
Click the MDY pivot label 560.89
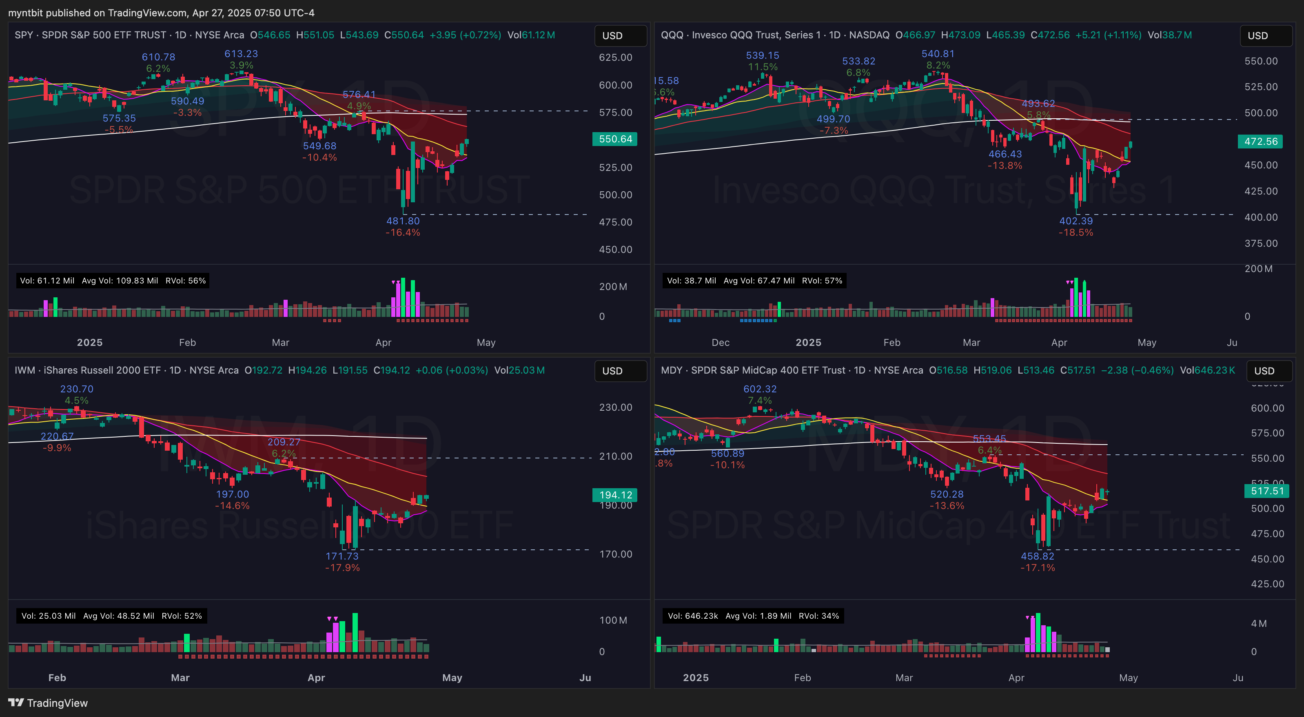[727, 454]
